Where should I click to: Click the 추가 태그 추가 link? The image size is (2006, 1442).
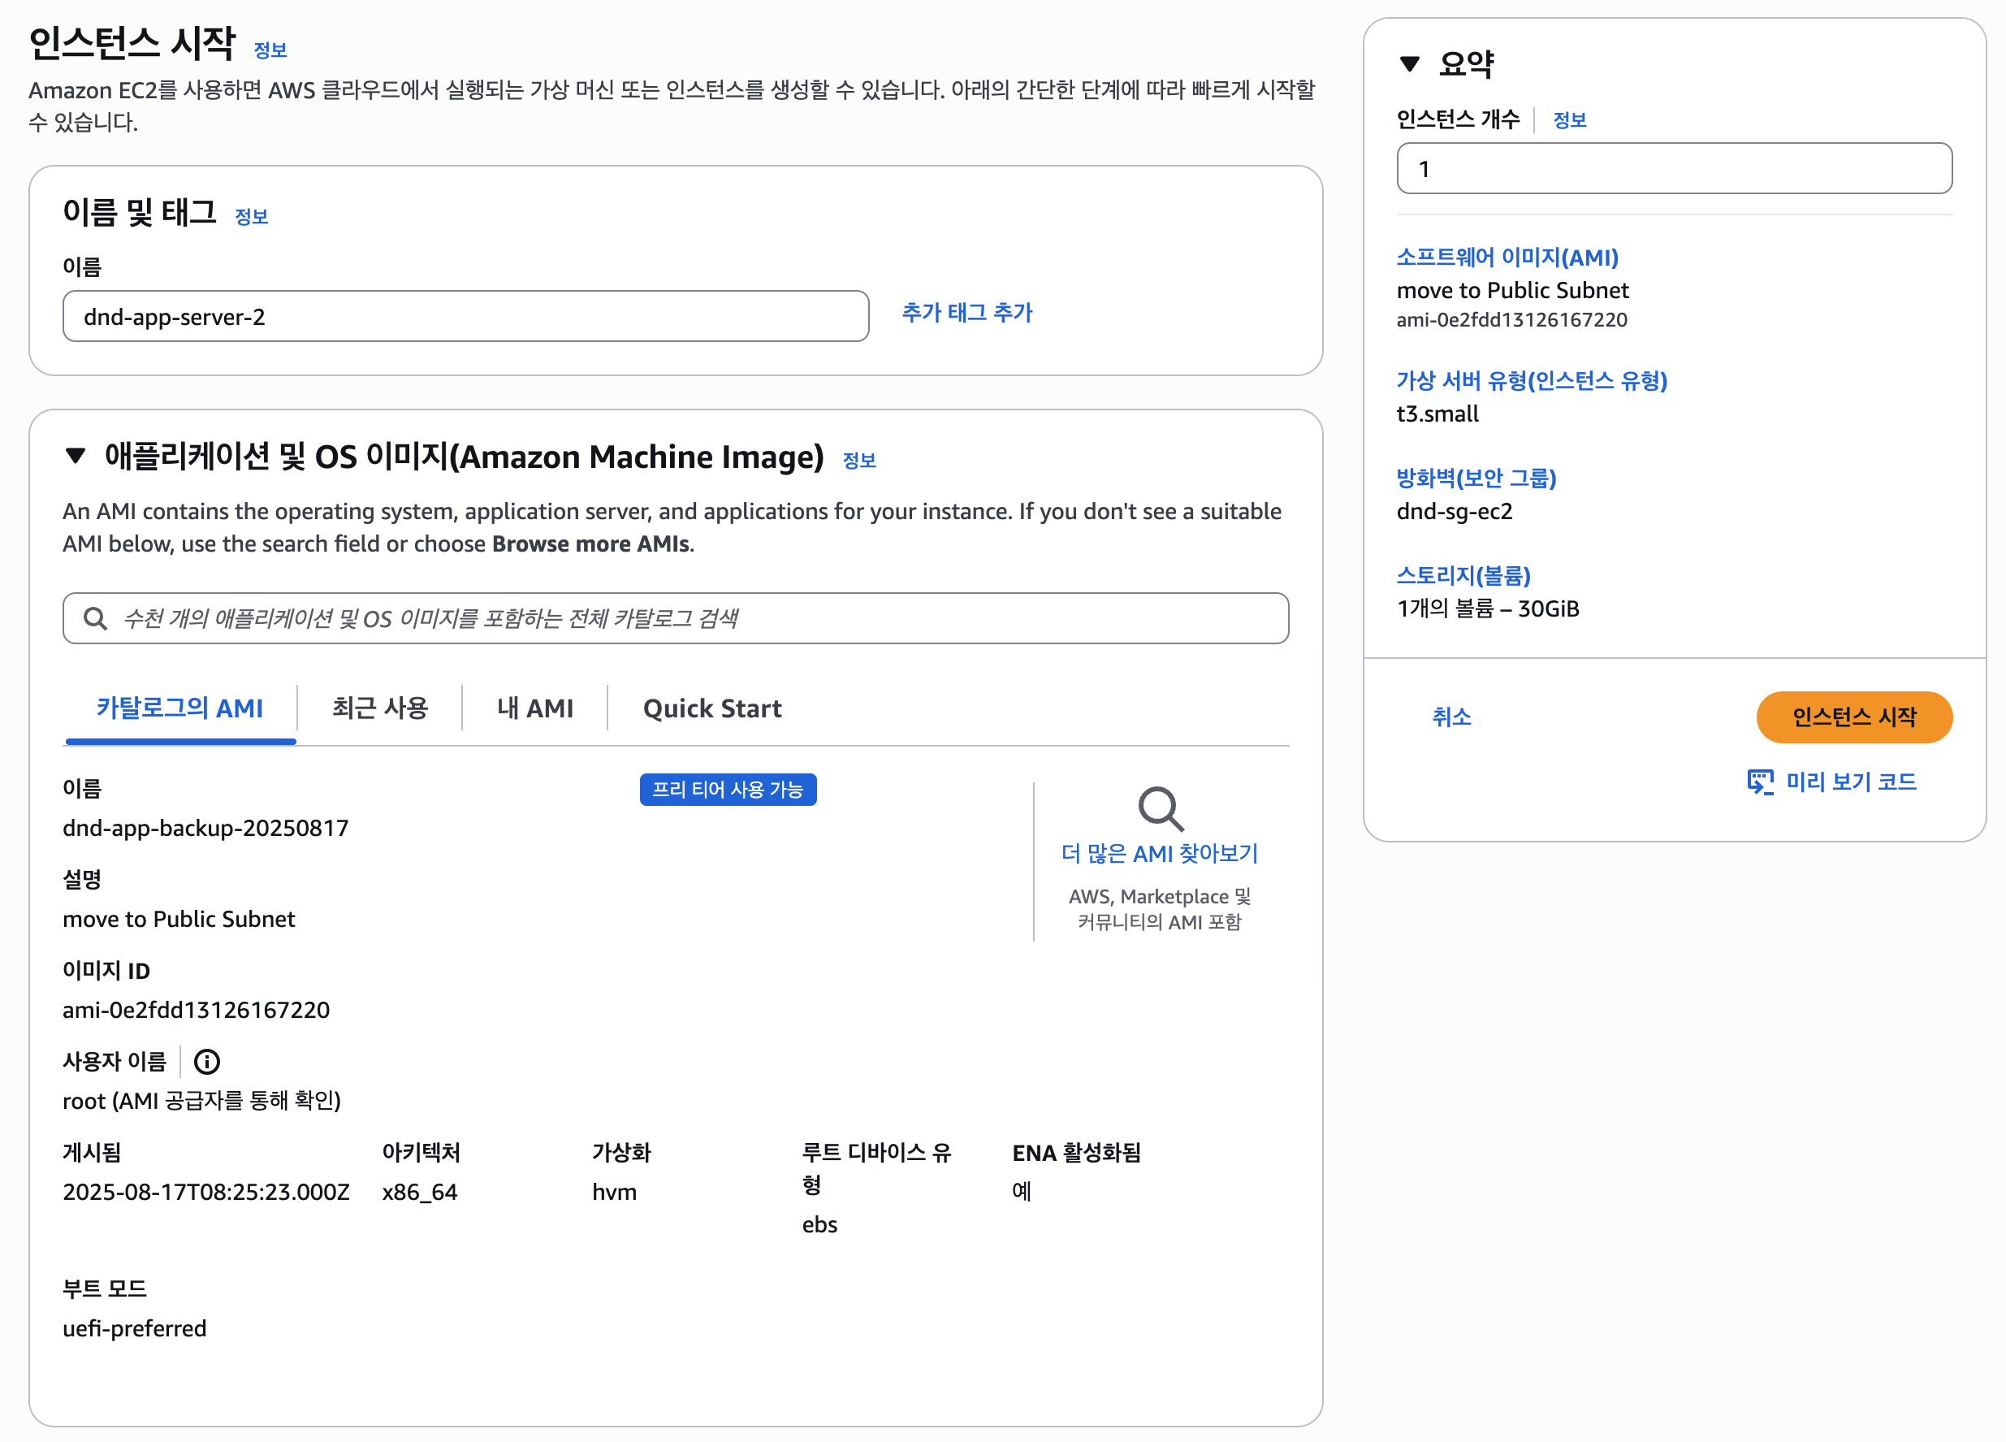[966, 312]
